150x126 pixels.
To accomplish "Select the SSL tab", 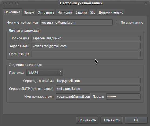I will [x=93, y=12].
